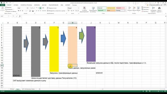The height and width of the screenshot is (94, 167).
Task: Click the font color A icon
Action: pos(33,11)
